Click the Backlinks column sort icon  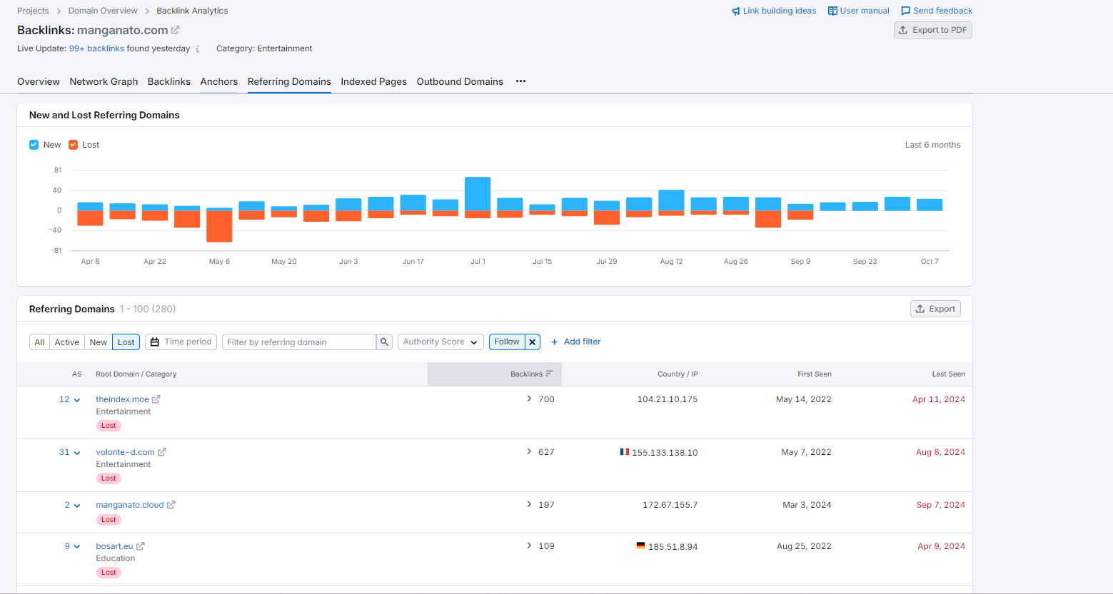tap(549, 374)
